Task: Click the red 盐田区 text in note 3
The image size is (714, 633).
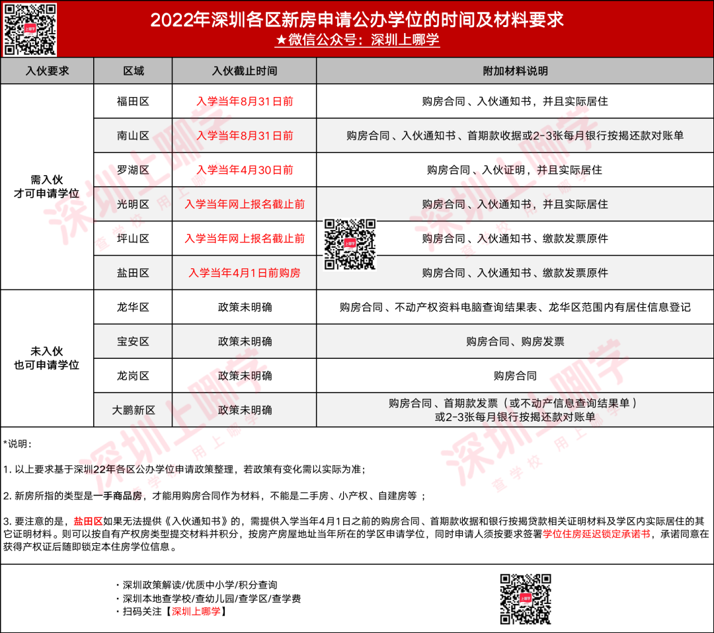Action: pyautogui.click(x=88, y=521)
